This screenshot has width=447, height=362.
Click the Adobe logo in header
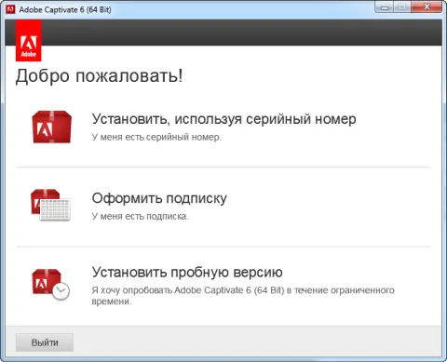29,41
